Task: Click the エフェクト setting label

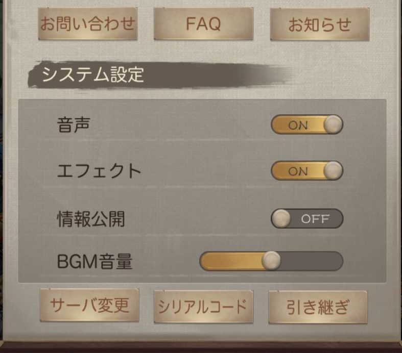Action: point(99,171)
